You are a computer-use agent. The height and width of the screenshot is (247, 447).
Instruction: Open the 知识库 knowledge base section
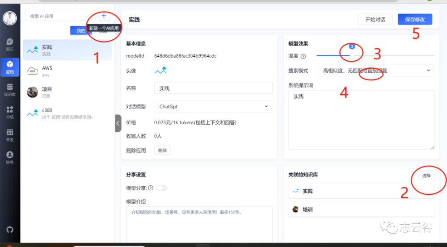coord(10,90)
